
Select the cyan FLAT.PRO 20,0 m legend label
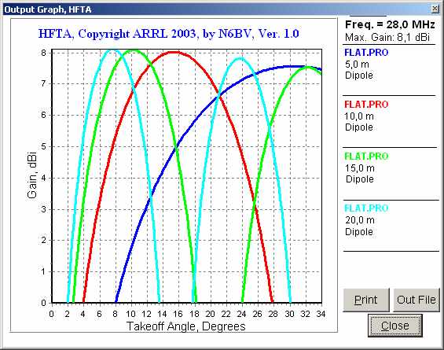(366, 208)
